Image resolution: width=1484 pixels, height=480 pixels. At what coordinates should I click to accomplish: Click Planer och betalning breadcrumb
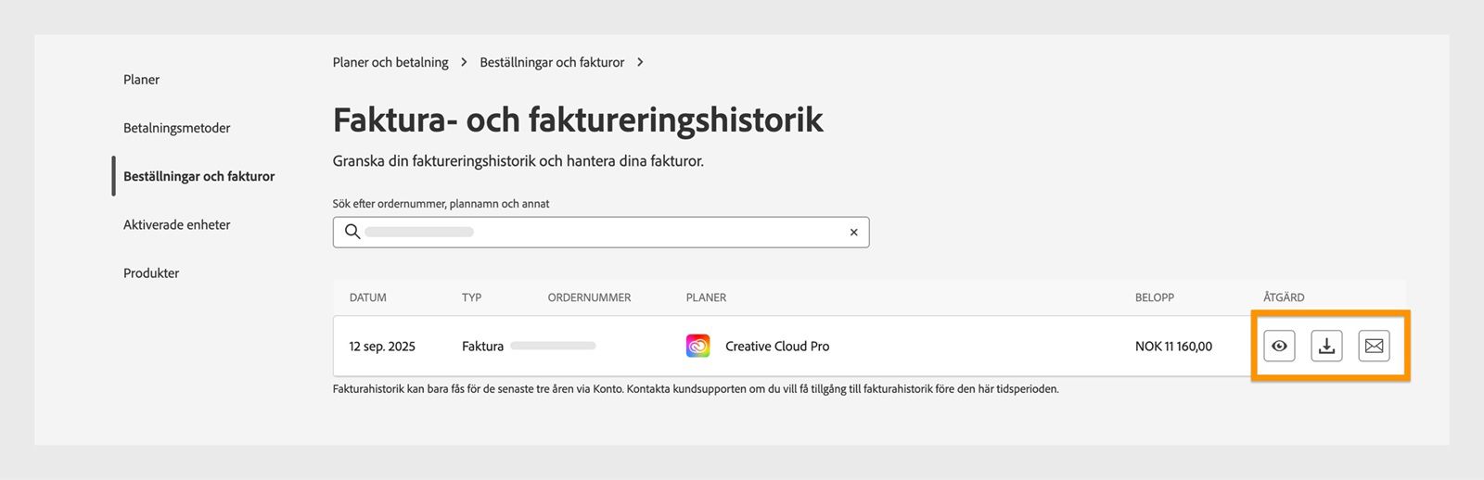pos(390,62)
